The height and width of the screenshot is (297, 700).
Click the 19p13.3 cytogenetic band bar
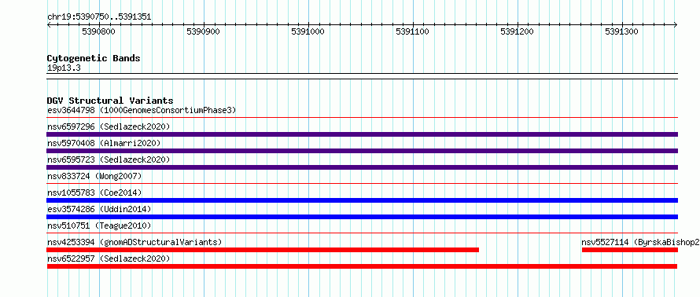tap(363, 76)
